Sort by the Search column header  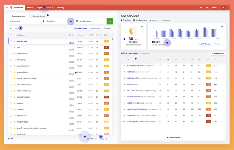(x=80, y=35)
